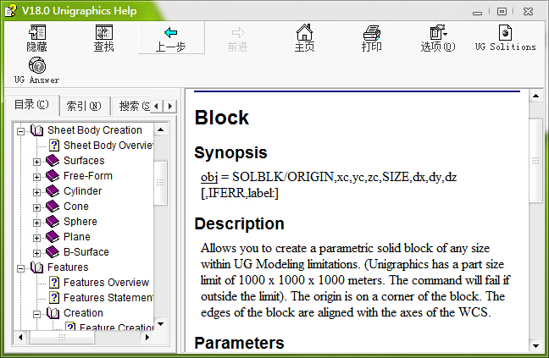Click the Sphere purple book icon
This screenshot has width=549, height=358.
(53, 221)
